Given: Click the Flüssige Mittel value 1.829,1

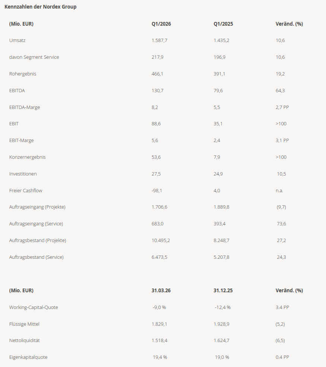Looking at the screenshot, I should coord(159,324).
